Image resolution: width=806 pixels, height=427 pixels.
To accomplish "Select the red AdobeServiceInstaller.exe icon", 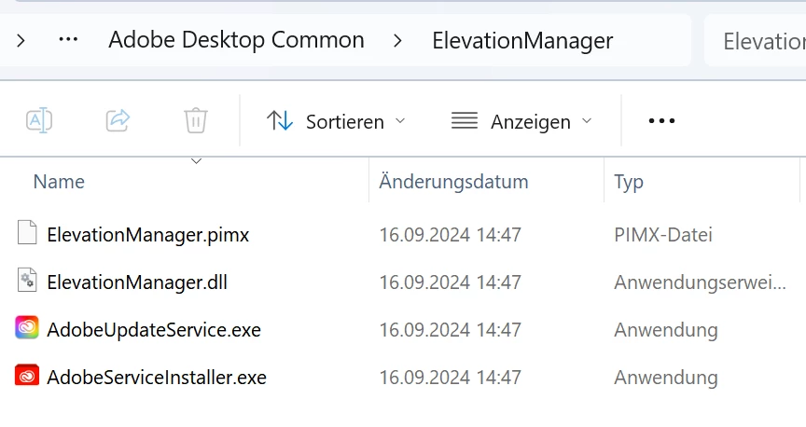I will click(x=27, y=375).
